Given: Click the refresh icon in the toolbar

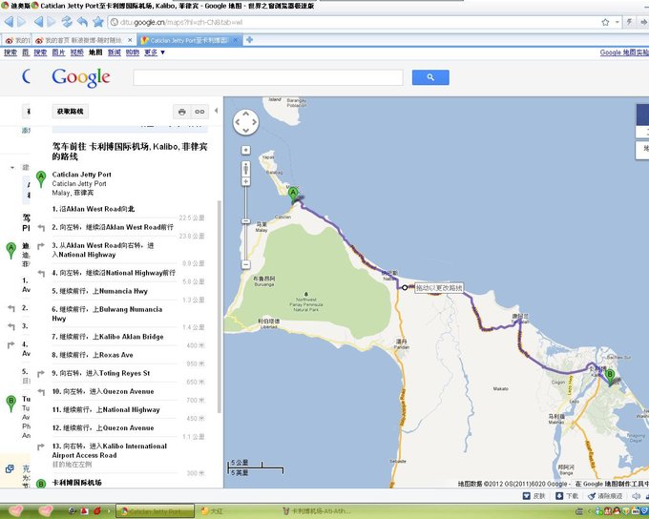Looking at the screenshot, I should (67, 22).
